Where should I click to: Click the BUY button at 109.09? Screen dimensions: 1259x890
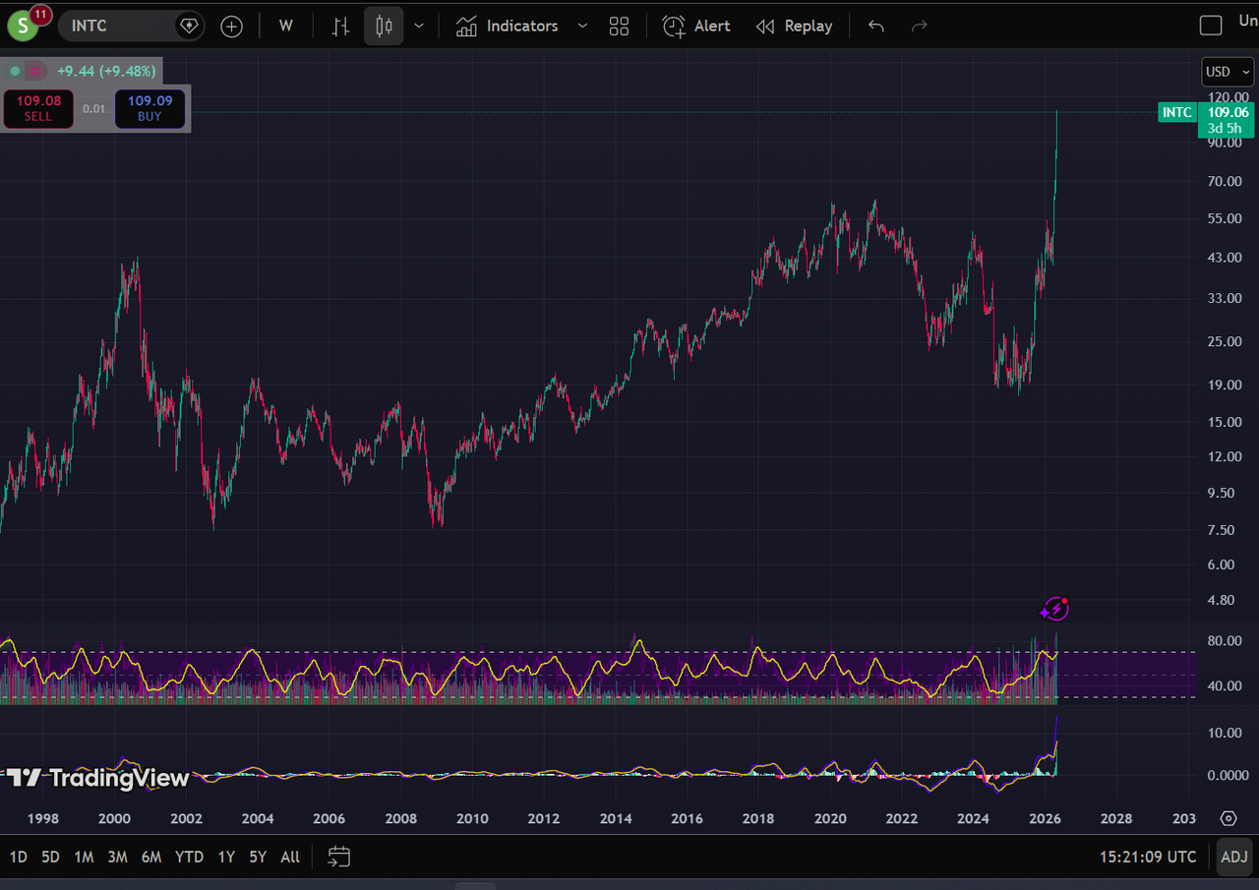point(150,108)
